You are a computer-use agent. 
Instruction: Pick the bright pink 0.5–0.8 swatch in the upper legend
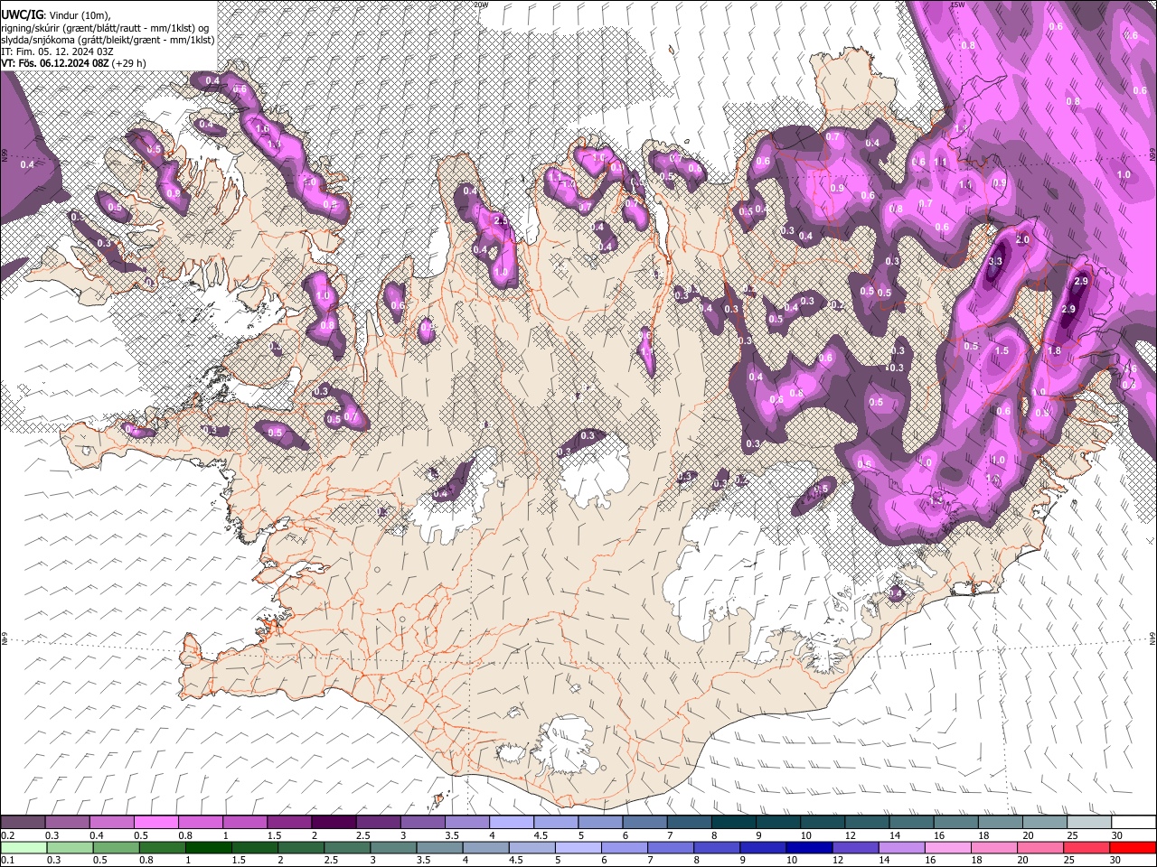[x=156, y=822]
